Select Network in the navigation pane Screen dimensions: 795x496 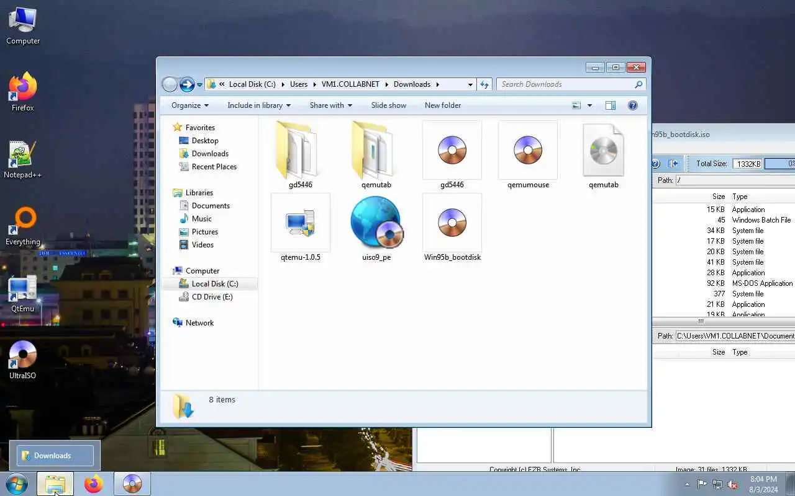[x=199, y=323]
